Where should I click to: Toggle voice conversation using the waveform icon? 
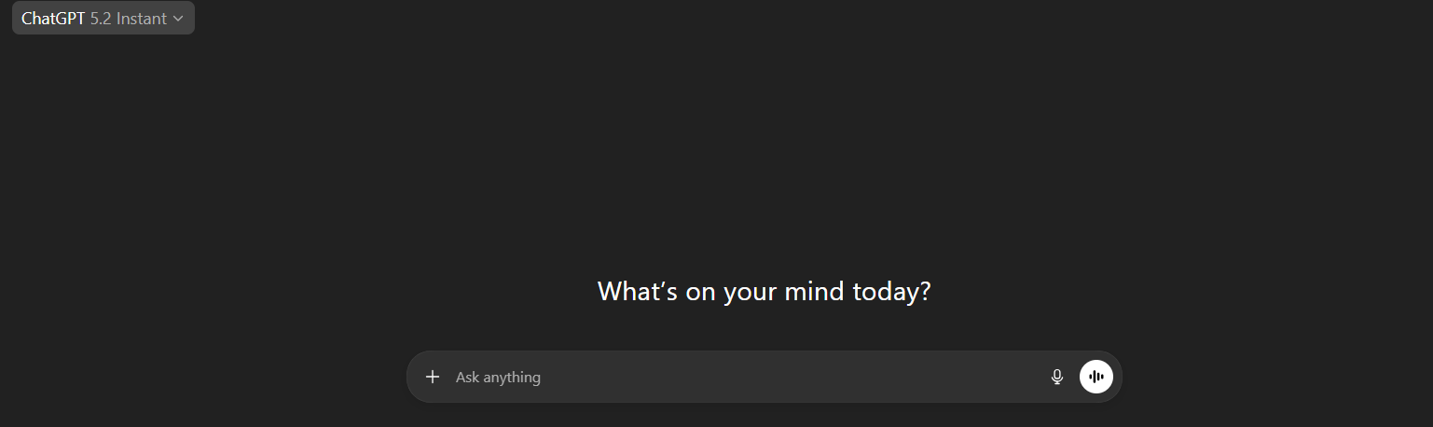pyautogui.click(x=1096, y=377)
